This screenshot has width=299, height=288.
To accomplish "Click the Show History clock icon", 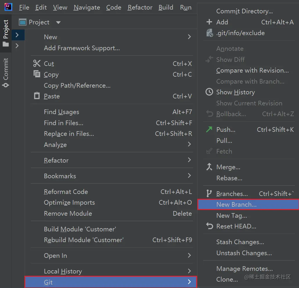I will [x=209, y=92].
